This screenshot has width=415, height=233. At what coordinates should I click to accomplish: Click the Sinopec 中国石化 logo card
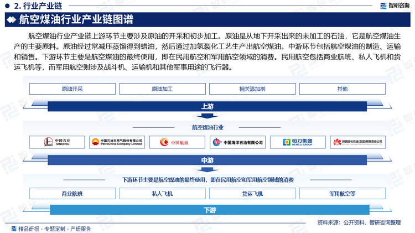click(x=57, y=142)
